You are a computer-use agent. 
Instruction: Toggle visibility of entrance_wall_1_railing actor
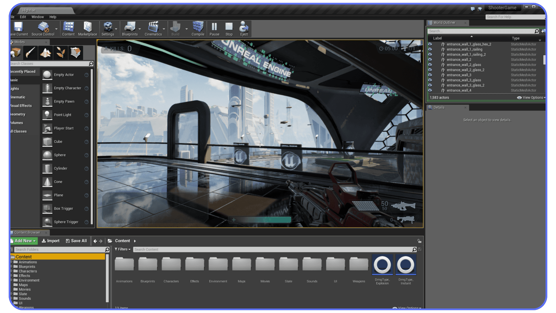430,49
